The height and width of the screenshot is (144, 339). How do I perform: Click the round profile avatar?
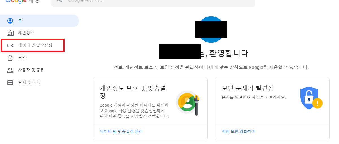[211, 30]
